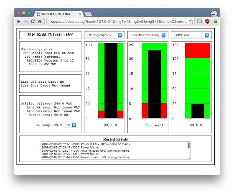Open the uBlock shield extension icon

pos(207,22)
